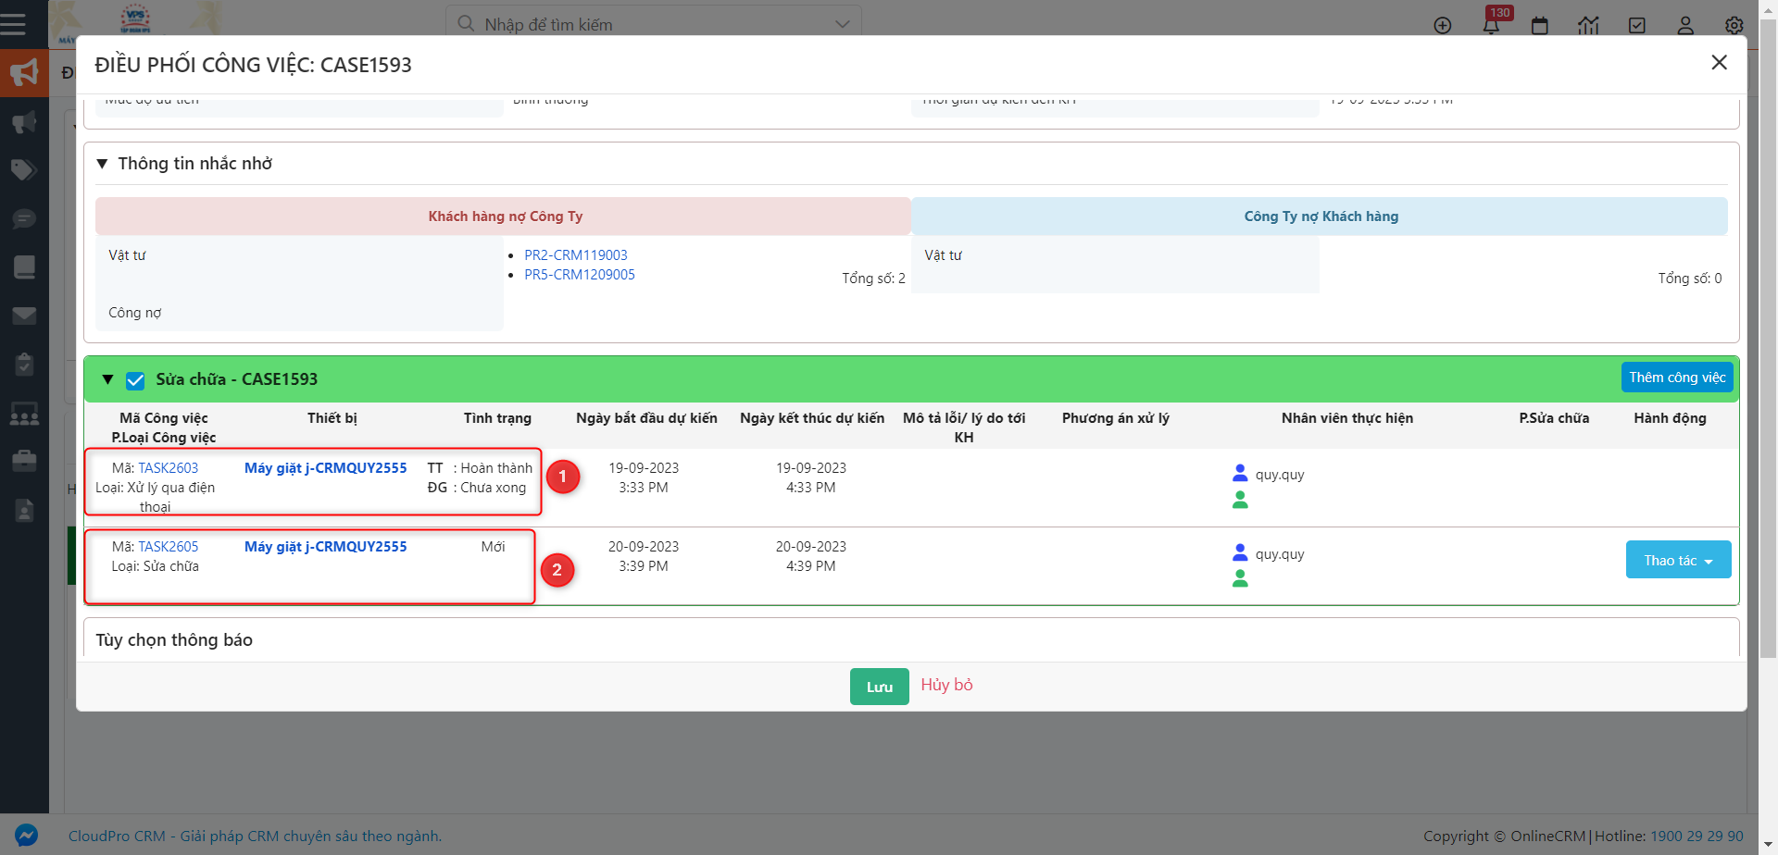Open the book icon in sidebar
The width and height of the screenshot is (1778, 855).
[x=24, y=266]
